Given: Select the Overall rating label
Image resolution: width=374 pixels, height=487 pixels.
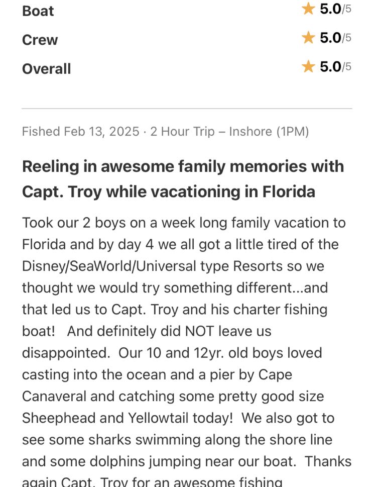Looking at the screenshot, I should coord(47,69).
